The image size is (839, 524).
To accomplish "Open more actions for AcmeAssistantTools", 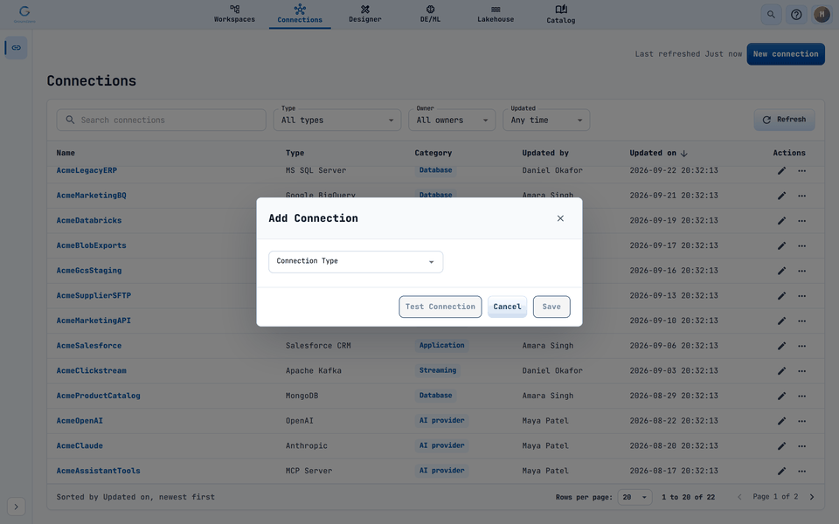I will tap(801, 471).
